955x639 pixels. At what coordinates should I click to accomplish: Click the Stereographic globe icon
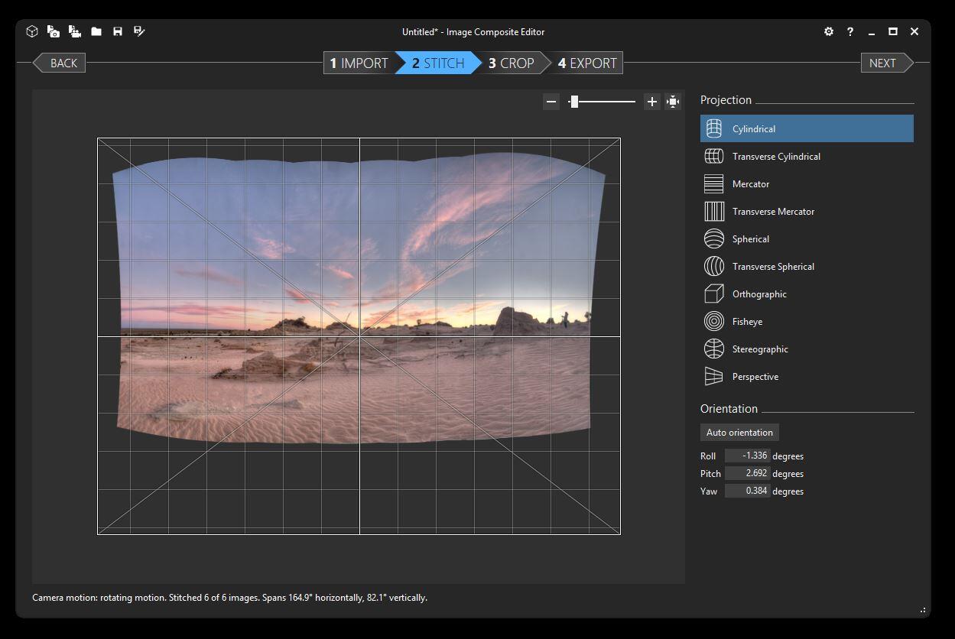pyautogui.click(x=713, y=349)
